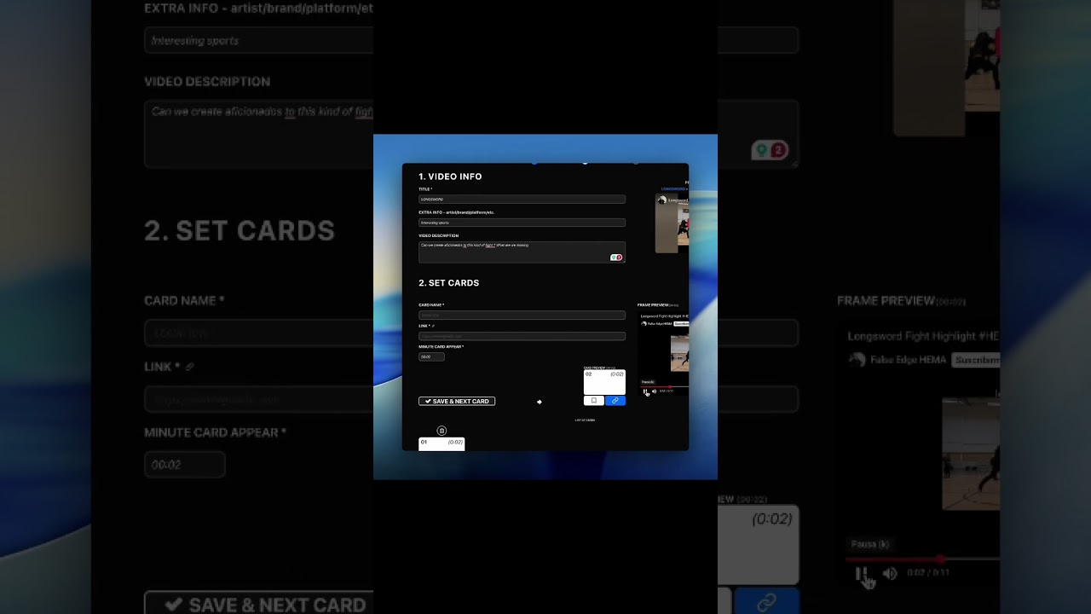Click the large blurred grammar badge showing 2
The image size is (1091, 614).
(x=770, y=151)
